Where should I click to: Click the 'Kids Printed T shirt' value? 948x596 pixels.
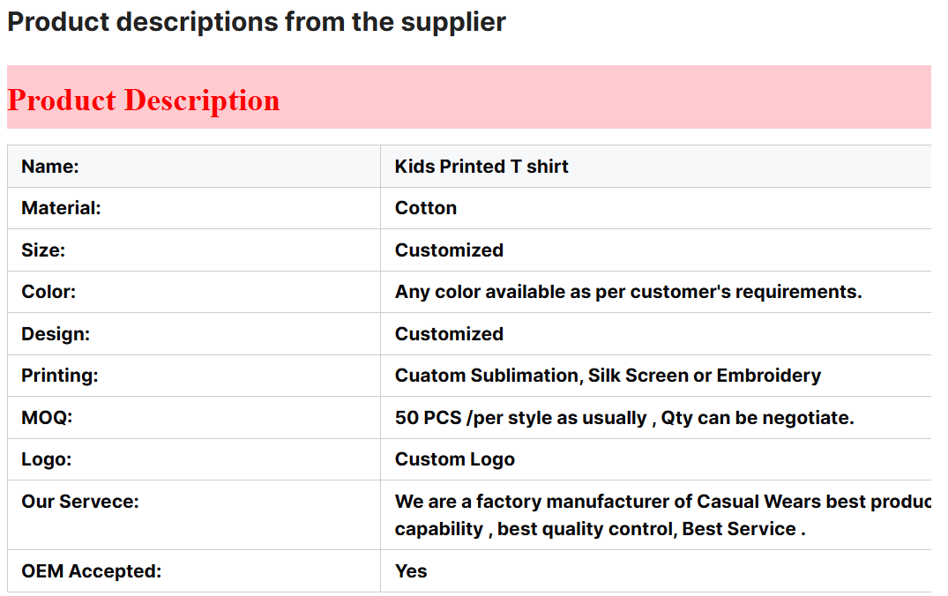[481, 167]
